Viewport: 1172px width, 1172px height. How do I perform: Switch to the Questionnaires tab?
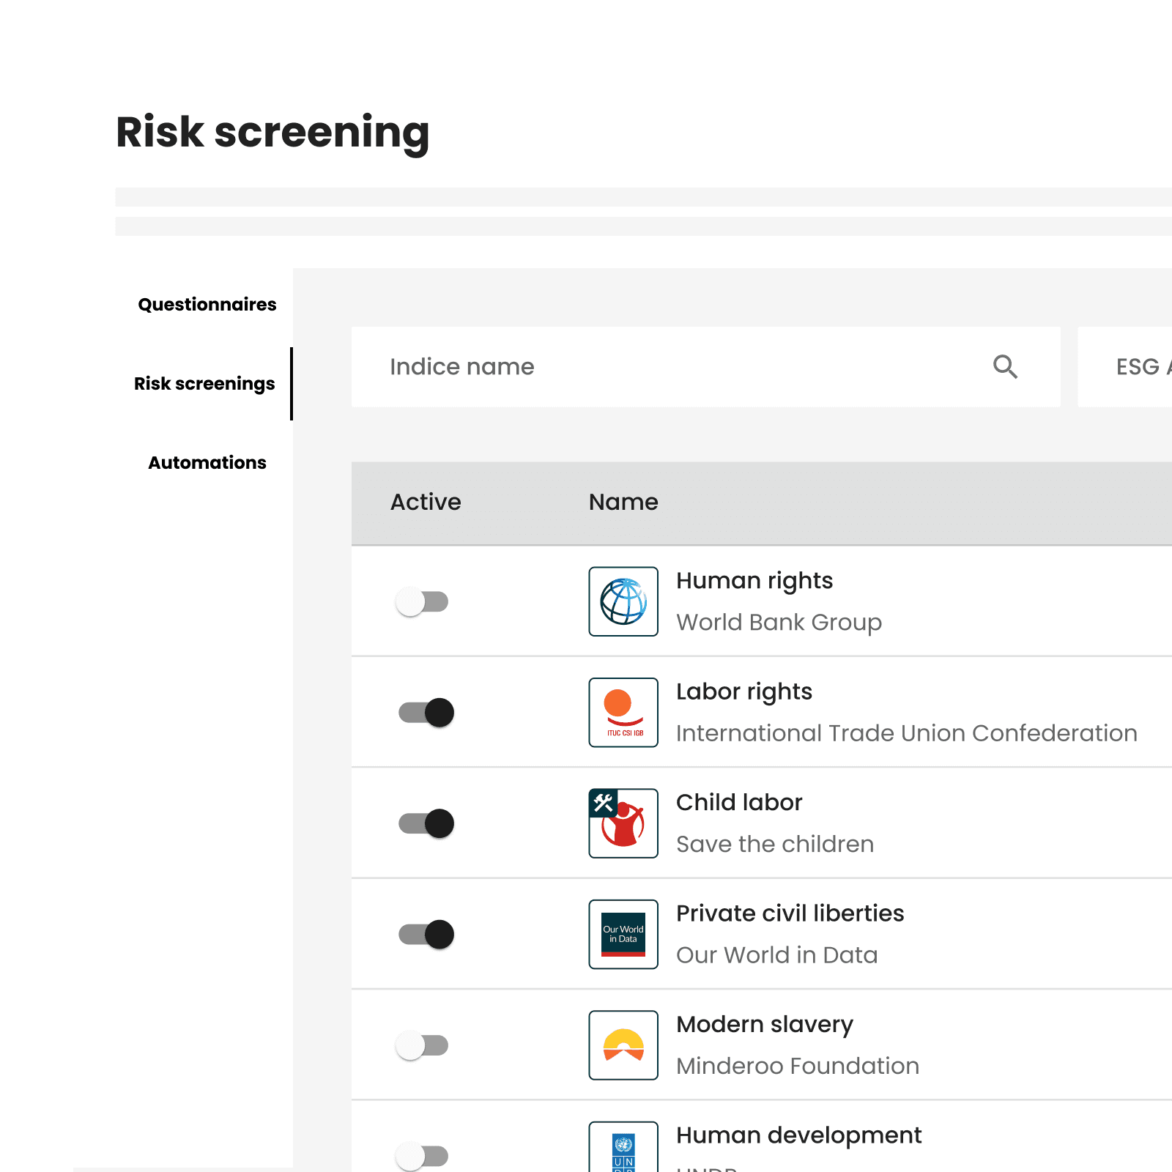206,304
